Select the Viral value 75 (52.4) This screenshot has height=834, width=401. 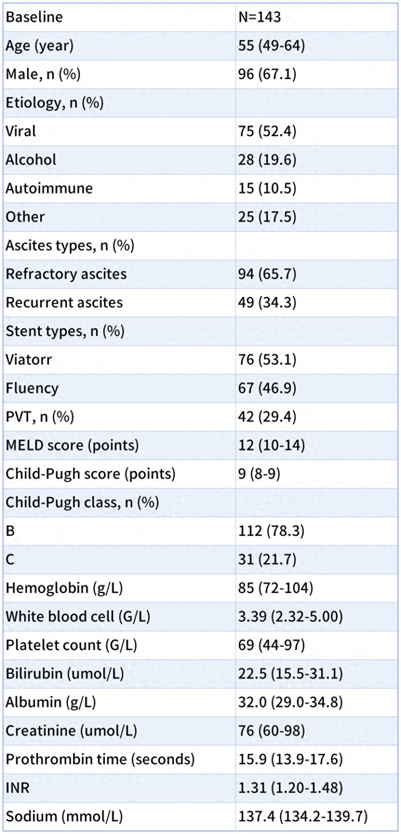pyautogui.click(x=267, y=131)
